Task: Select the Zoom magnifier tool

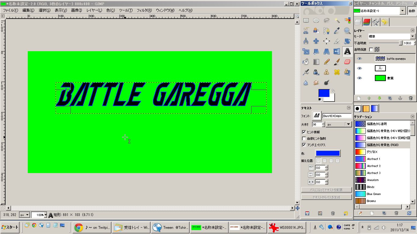Action: [x=347, y=31]
